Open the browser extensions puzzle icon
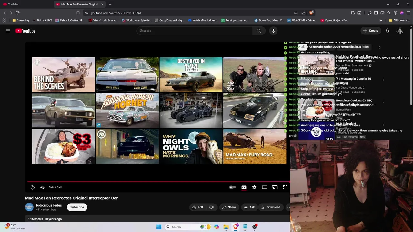Viewport: 413px width, 232px height. pos(353,13)
